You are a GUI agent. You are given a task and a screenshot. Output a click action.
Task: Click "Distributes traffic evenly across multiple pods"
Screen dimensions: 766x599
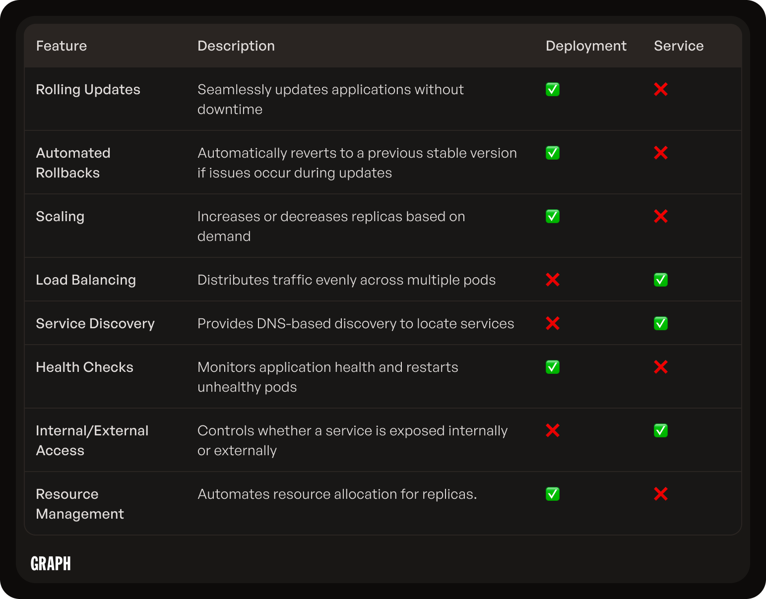click(x=347, y=280)
